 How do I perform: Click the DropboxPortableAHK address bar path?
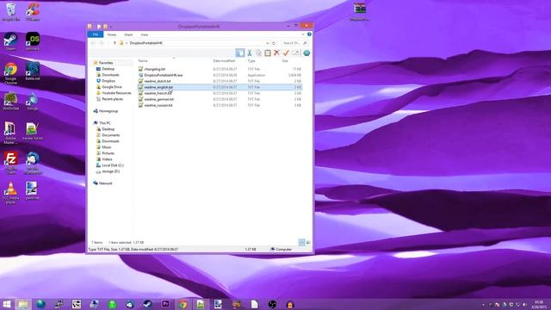pos(145,43)
